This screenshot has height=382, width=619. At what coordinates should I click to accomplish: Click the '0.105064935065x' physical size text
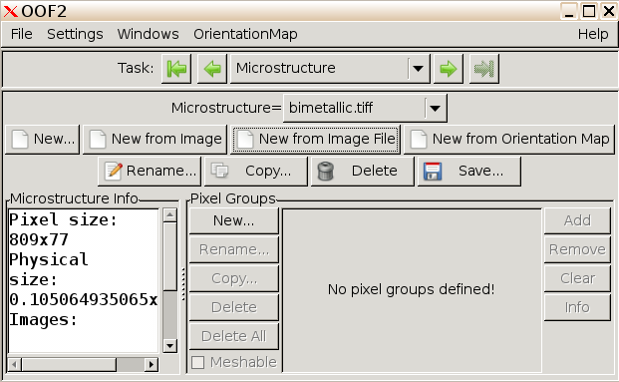pos(84,300)
